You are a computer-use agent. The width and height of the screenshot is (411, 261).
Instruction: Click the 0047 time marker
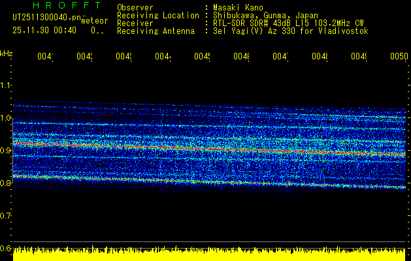280,56
